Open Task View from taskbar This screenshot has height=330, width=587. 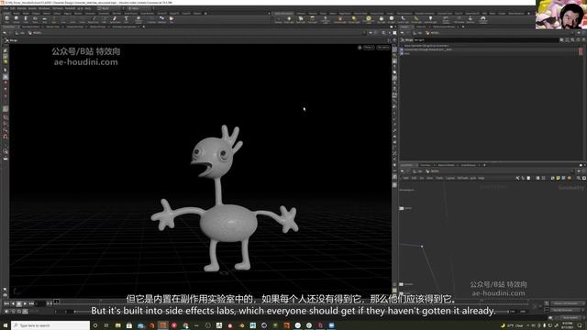(x=106, y=325)
